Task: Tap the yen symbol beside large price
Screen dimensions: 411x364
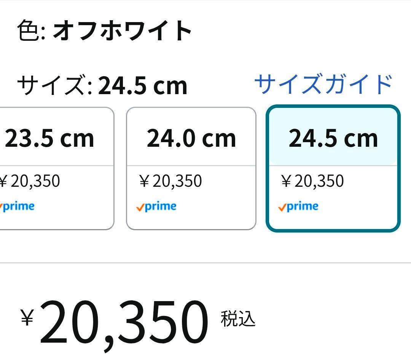Action: pyautogui.click(x=27, y=317)
